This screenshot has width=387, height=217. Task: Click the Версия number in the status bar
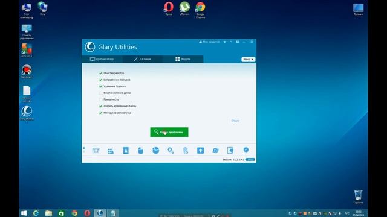(x=233, y=160)
